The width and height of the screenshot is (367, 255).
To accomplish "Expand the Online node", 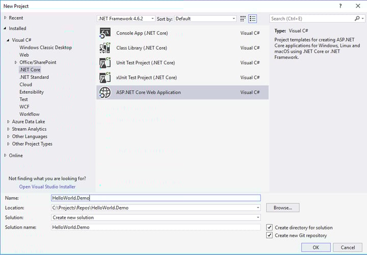I will 5,156.
